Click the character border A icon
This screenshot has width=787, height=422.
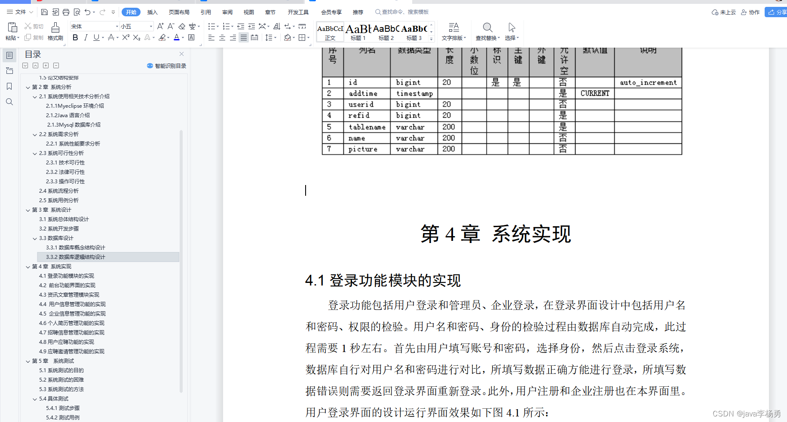(x=191, y=38)
